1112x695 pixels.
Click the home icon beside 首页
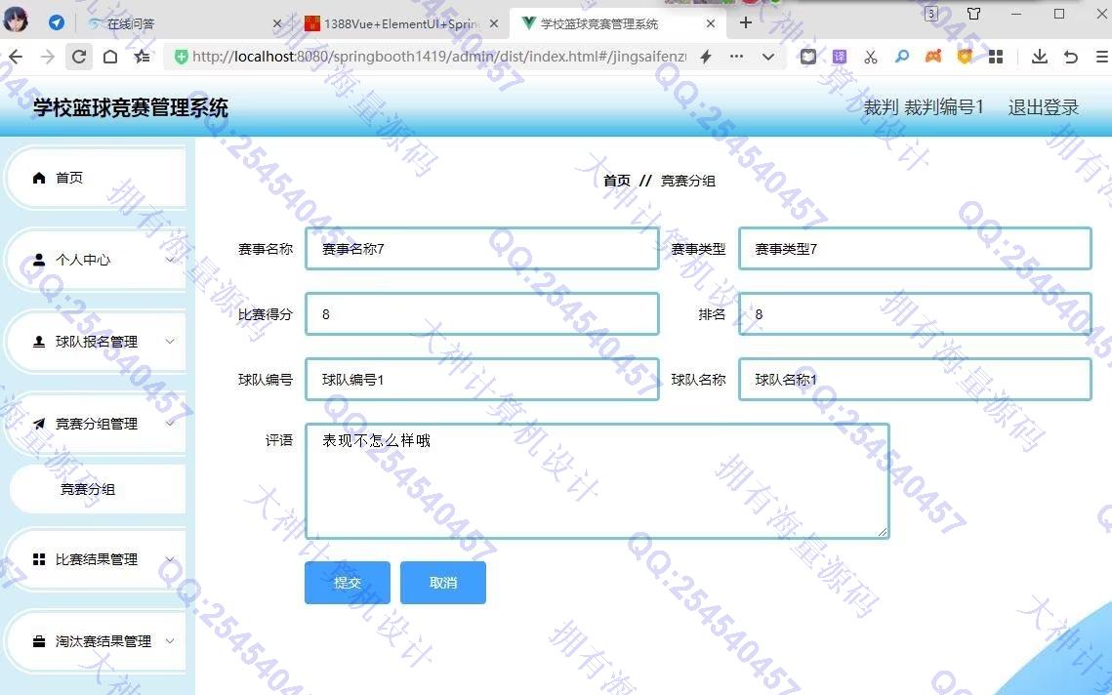(x=39, y=178)
